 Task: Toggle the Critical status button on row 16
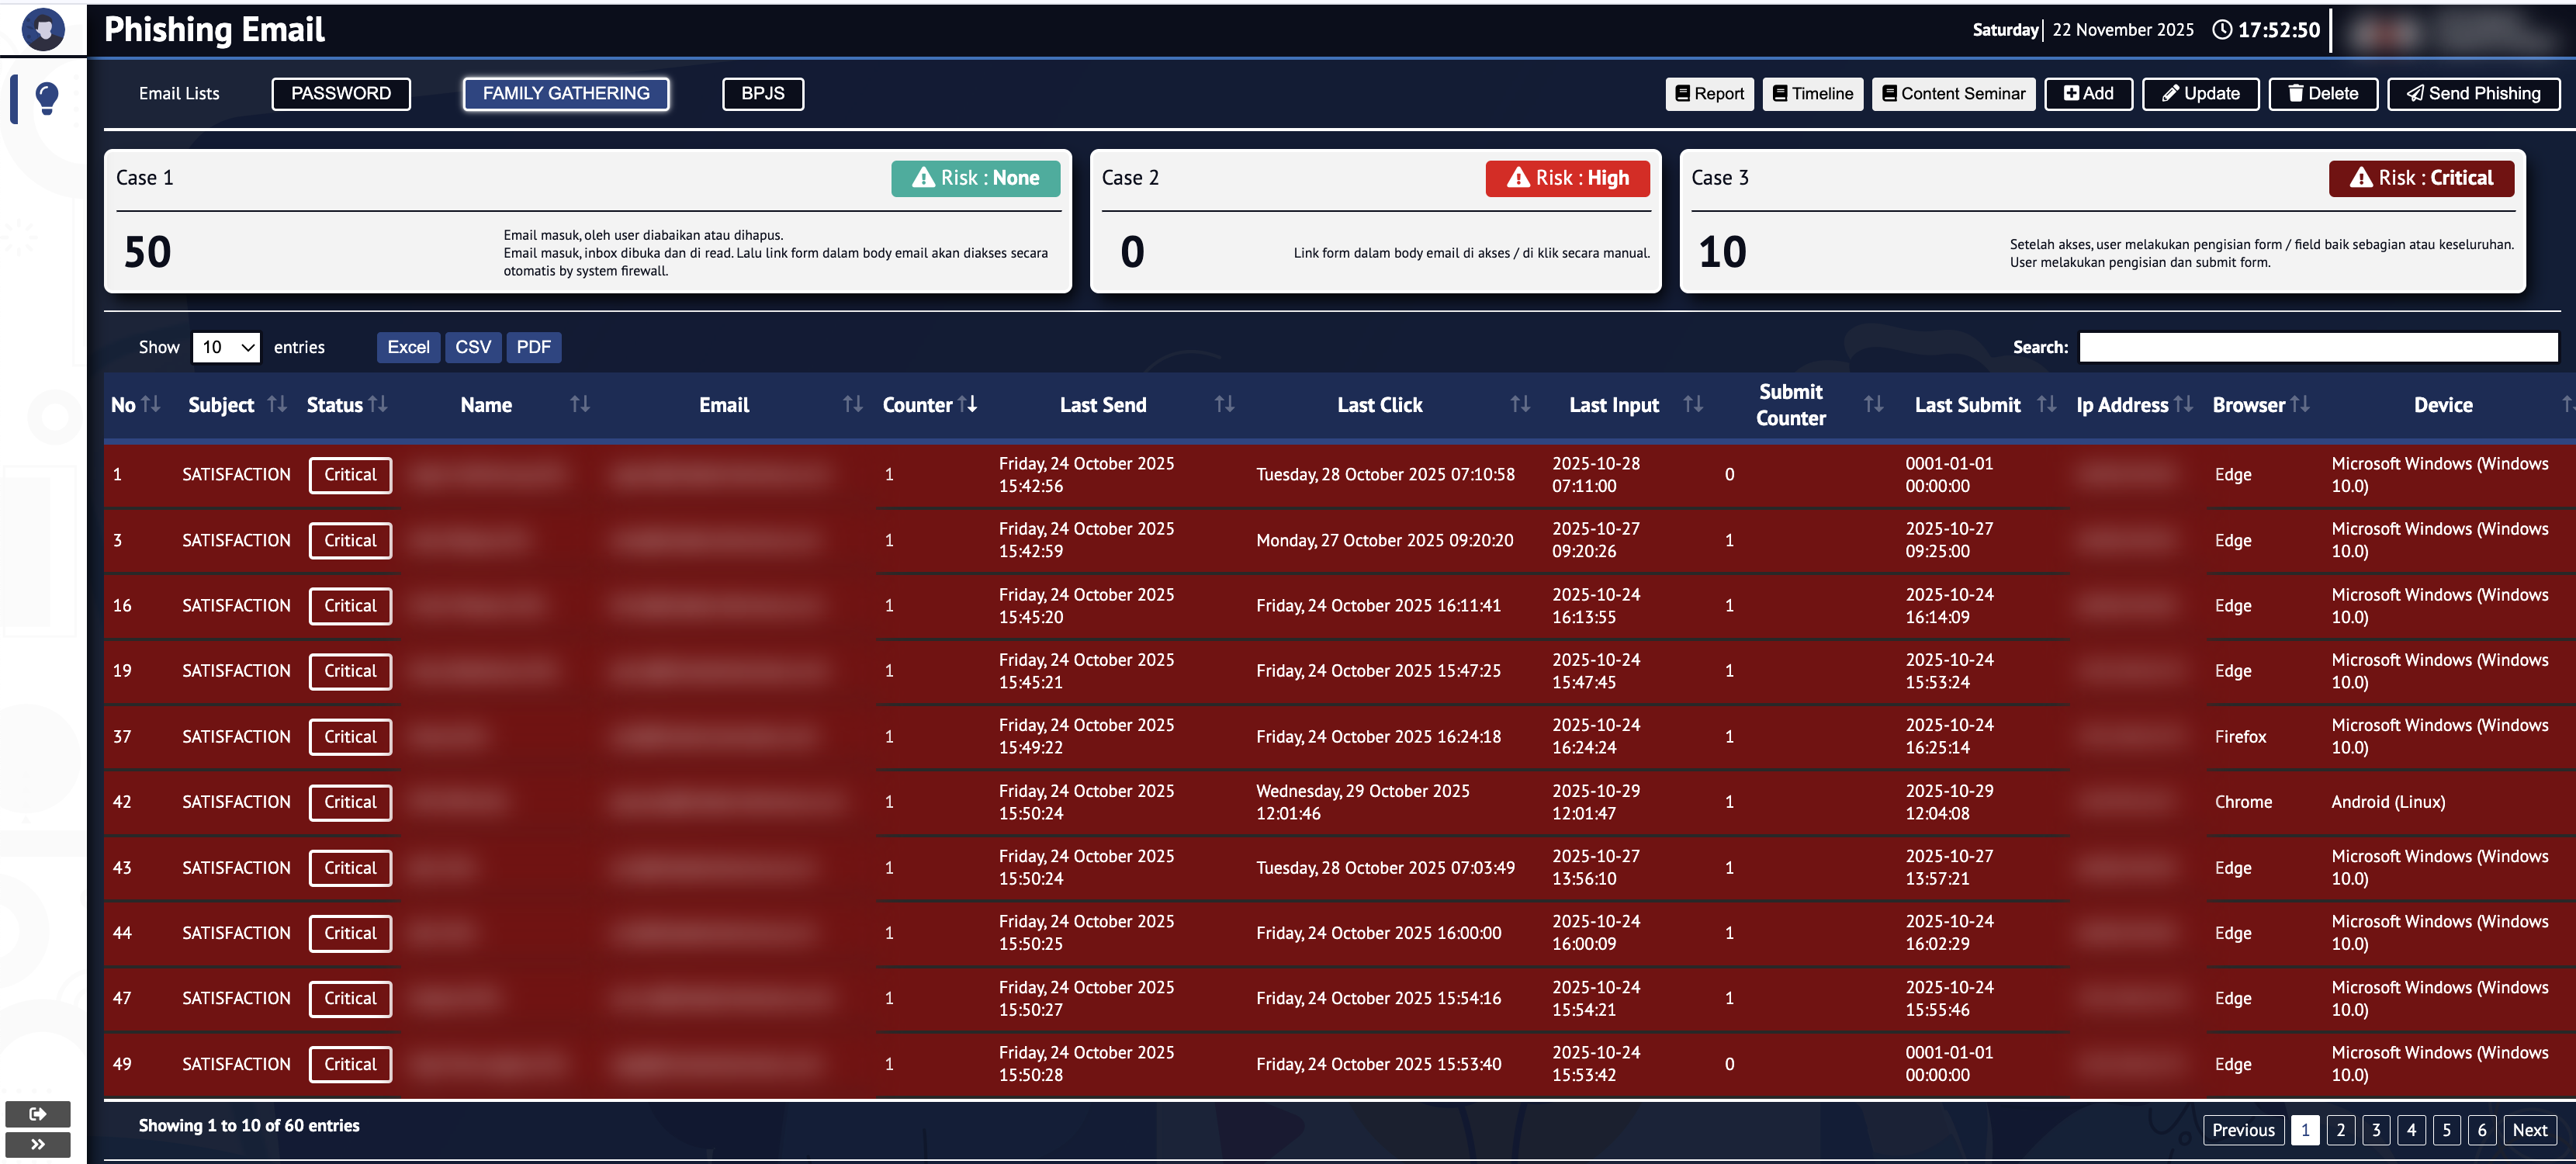coord(350,605)
